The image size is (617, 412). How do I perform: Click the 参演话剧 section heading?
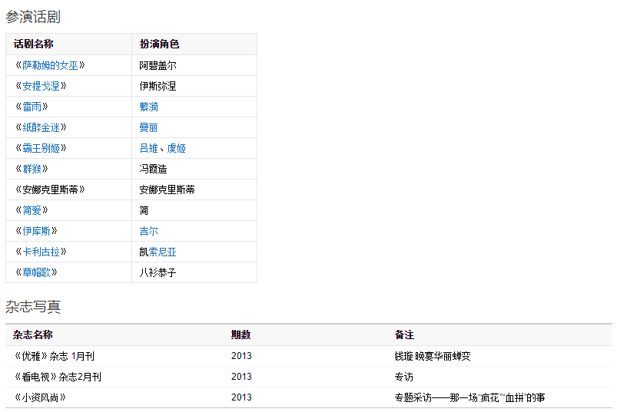point(33,16)
